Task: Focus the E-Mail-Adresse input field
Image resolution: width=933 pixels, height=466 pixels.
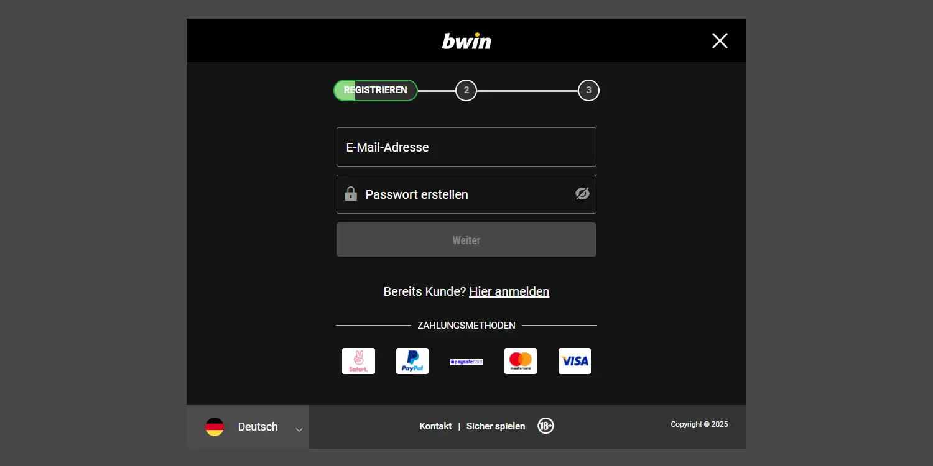Action: (466, 147)
